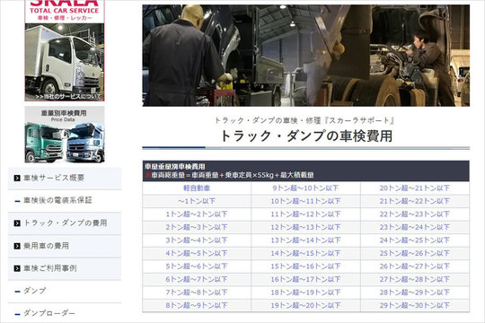Select 22トン超~23トン以下 link

click(x=415, y=214)
